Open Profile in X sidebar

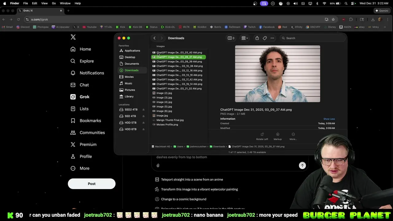[81, 157]
